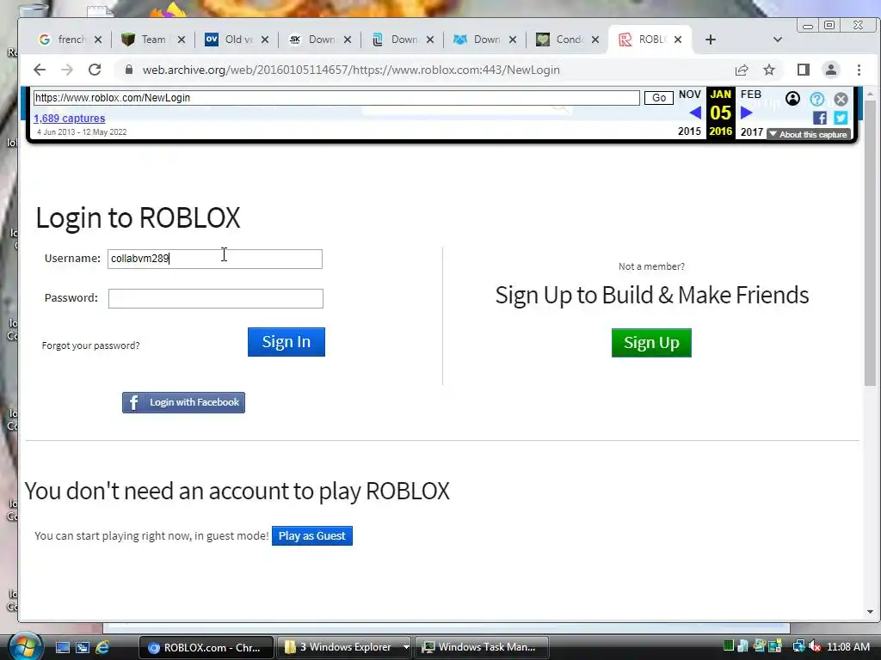Go to previous capture blue arrow

[695, 113]
